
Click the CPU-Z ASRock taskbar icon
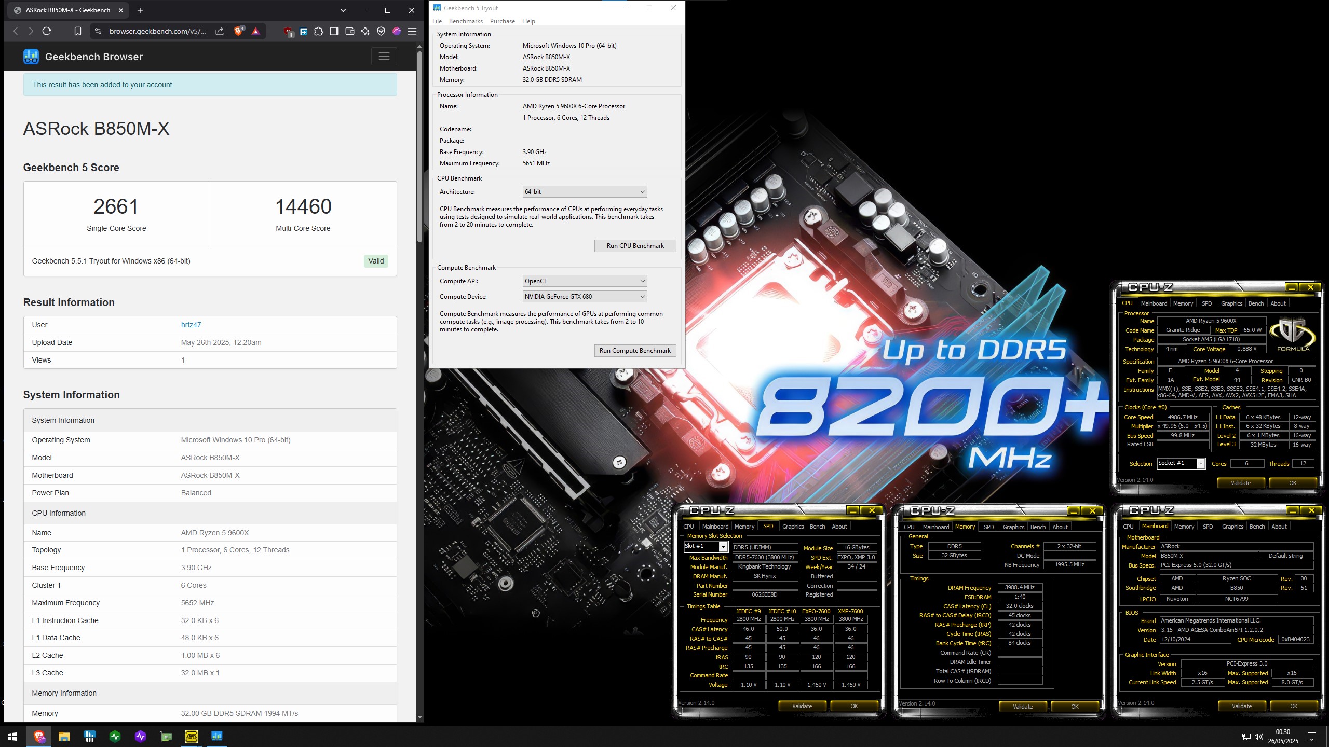[x=191, y=736]
